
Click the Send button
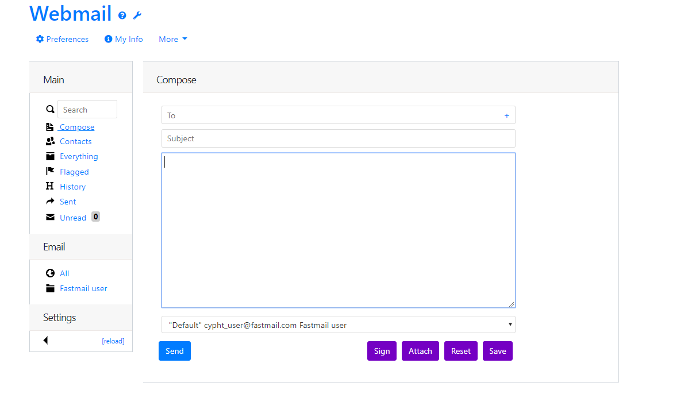point(175,351)
